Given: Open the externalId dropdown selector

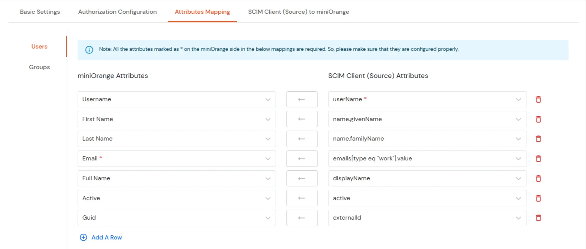Looking at the screenshot, I should click(519, 218).
